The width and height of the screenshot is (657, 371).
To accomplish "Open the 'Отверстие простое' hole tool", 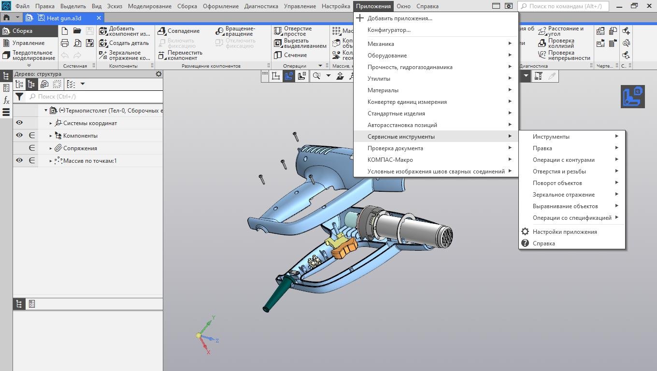I will (278, 31).
